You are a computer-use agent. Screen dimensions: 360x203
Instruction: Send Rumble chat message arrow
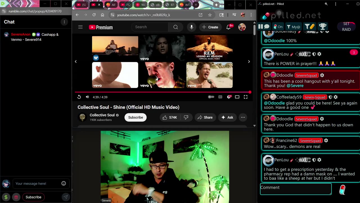[x=66, y=197]
